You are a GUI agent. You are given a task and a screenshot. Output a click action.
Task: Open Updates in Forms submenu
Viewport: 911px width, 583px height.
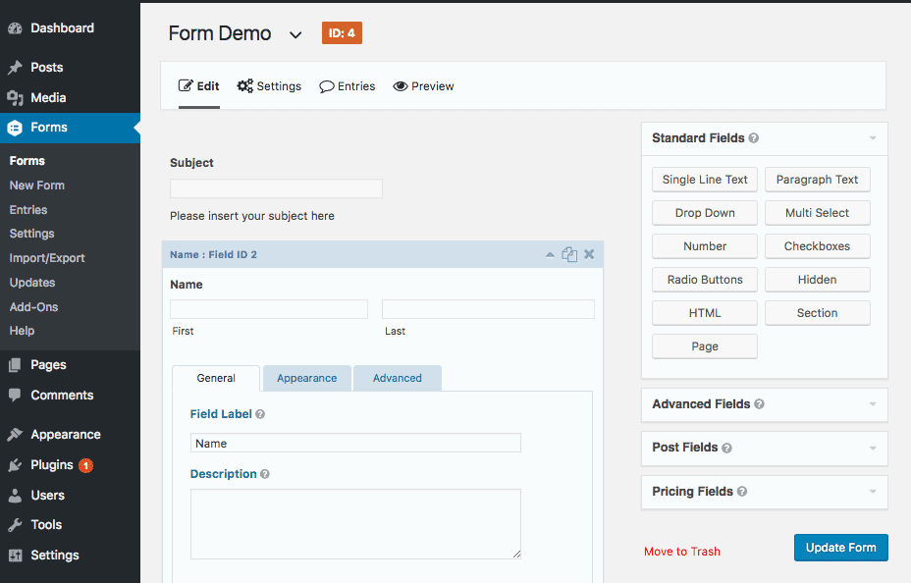click(x=32, y=283)
